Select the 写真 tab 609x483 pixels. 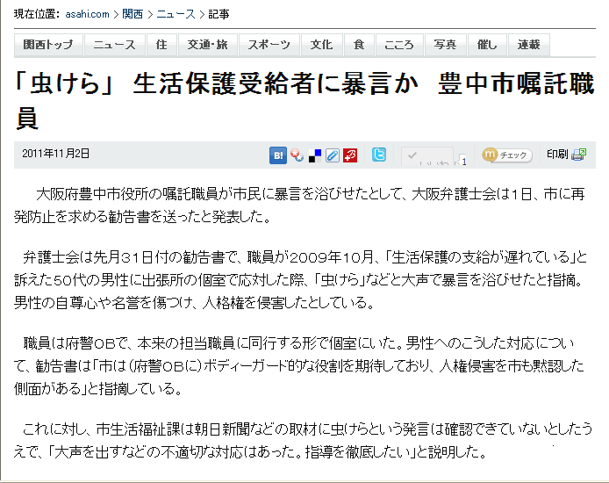point(446,45)
